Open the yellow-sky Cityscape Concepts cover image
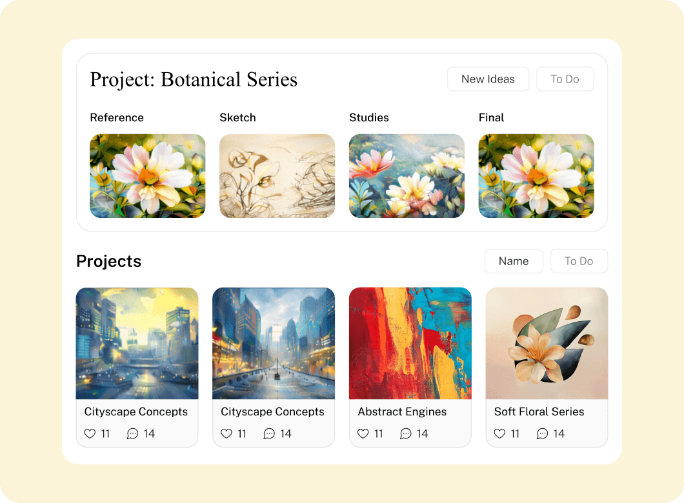Viewport: 684px width, 503px height. (137, 343)
